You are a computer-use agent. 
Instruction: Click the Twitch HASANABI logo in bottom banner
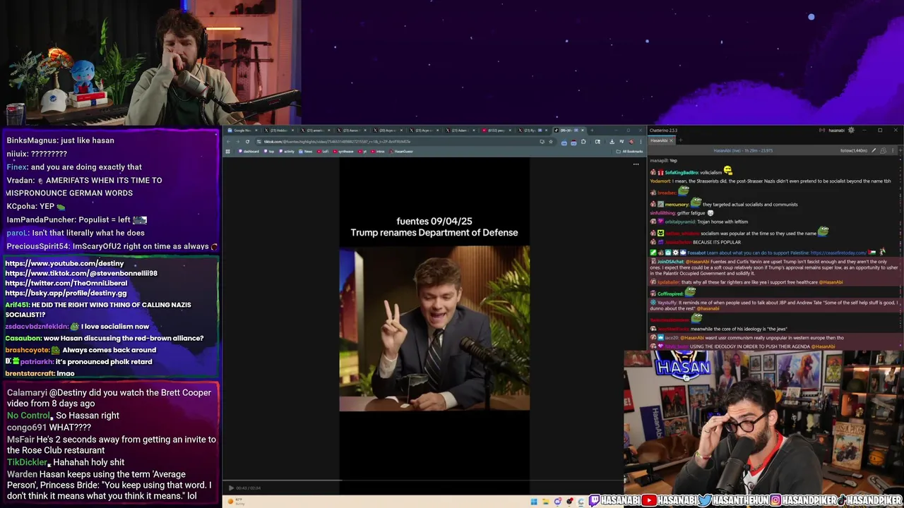[595, 500]
